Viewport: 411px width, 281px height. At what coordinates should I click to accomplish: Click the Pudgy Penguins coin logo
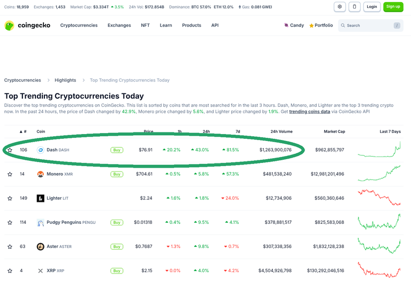pyautogui.click(x=41, y=222)
